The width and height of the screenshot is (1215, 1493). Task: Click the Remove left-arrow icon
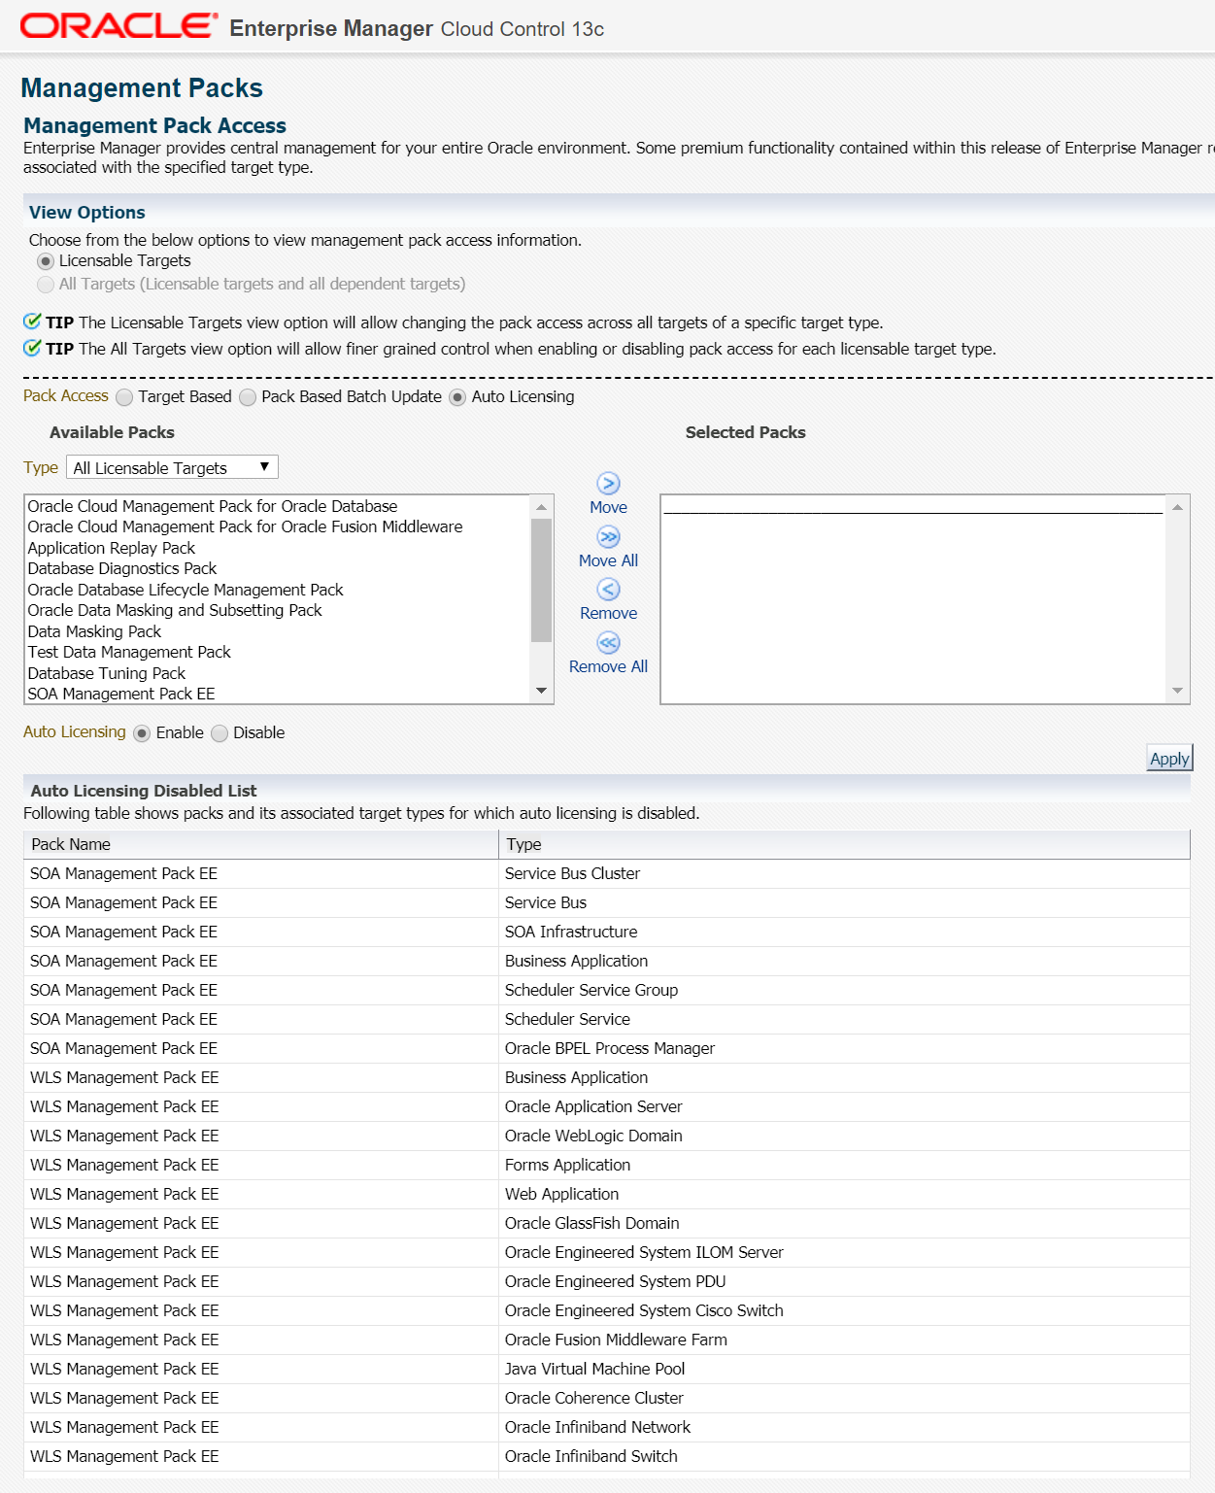[x=608, y=590]
